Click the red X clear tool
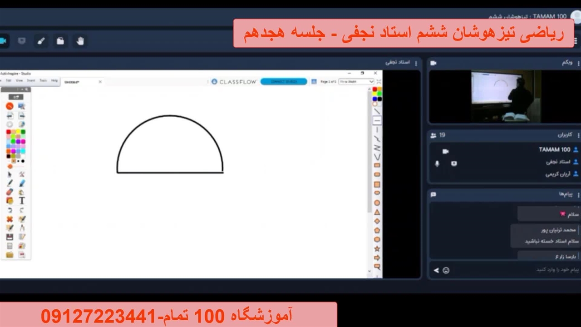 click(x=10, y=219)
